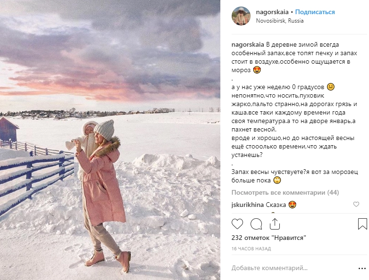Screen dimensions: 369x280
Task: Save post with bookmark icon
Action: tap(362, 224)
